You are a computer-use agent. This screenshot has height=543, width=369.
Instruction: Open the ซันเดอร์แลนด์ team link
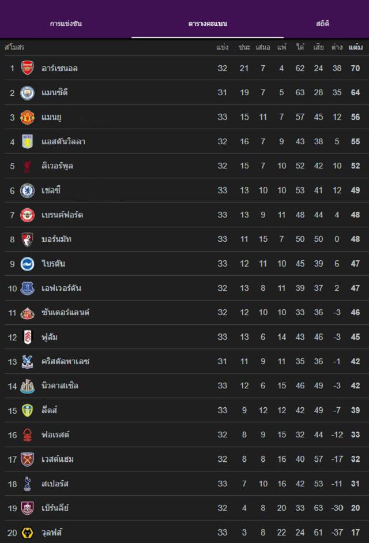click(65, 312)
